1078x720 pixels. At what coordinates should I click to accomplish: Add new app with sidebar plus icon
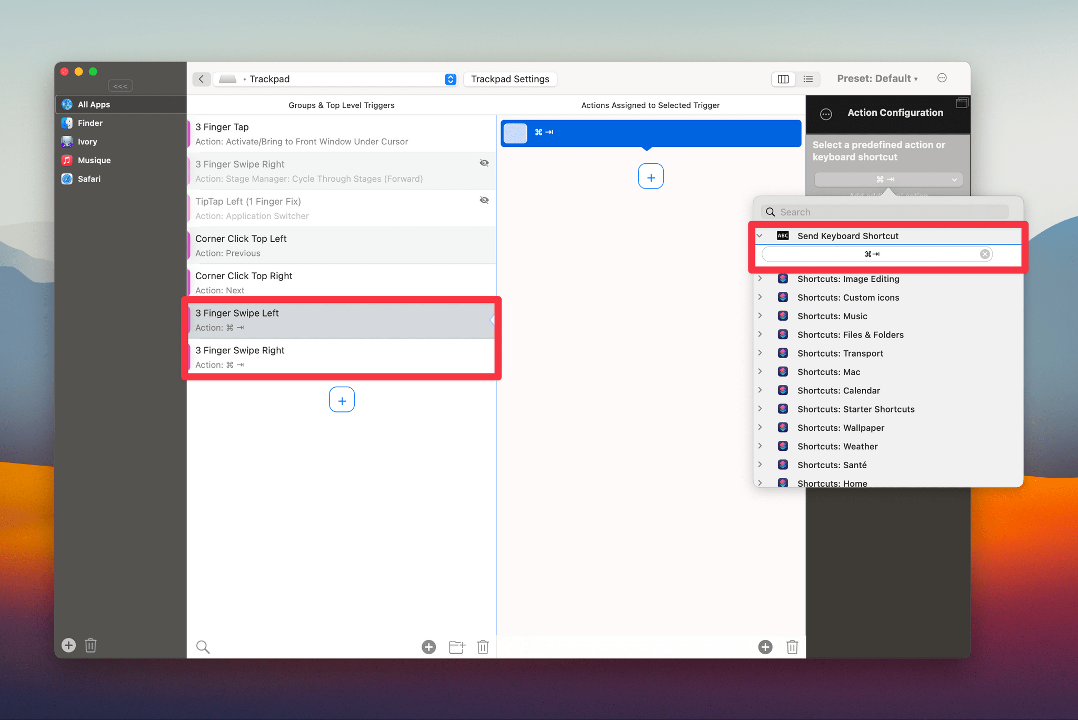tap(68, 645)
